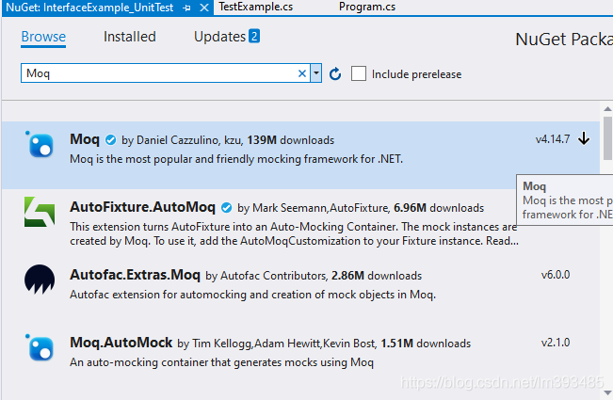Screen dimensions: 613x400
Task: Click the AutoFixture extension description text
Action: [x=294, y=233]
